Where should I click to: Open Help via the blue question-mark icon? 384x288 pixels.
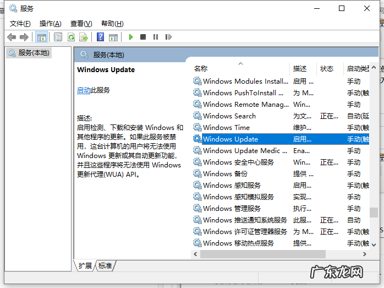[101, 37]
